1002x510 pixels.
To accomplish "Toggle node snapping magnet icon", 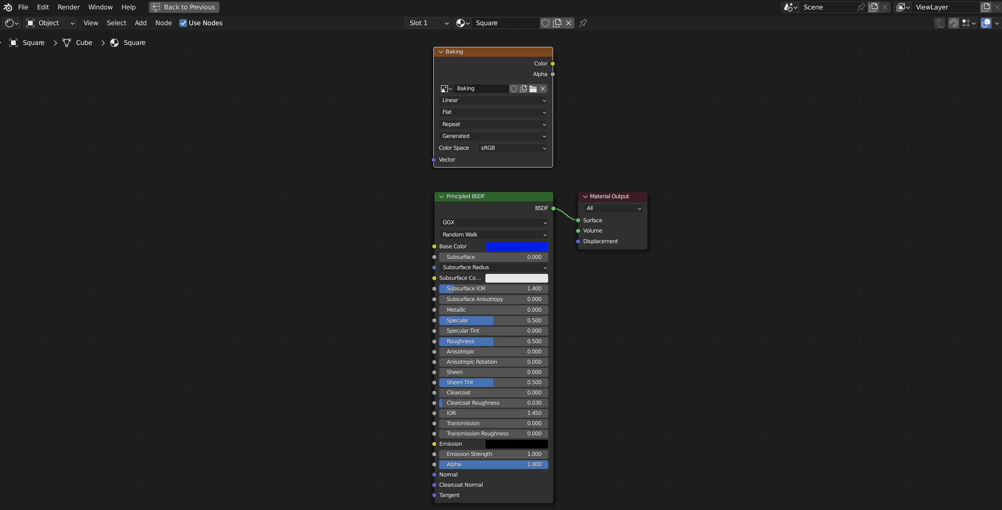I will (953, 23).
